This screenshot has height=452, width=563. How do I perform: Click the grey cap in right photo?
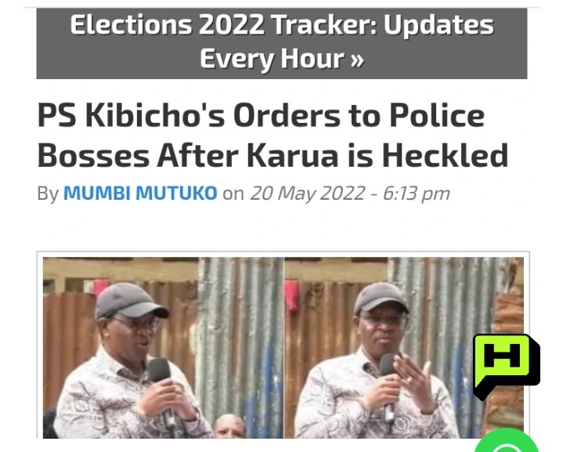coord(381,298)
